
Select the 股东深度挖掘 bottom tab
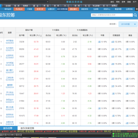pos(27,128)
